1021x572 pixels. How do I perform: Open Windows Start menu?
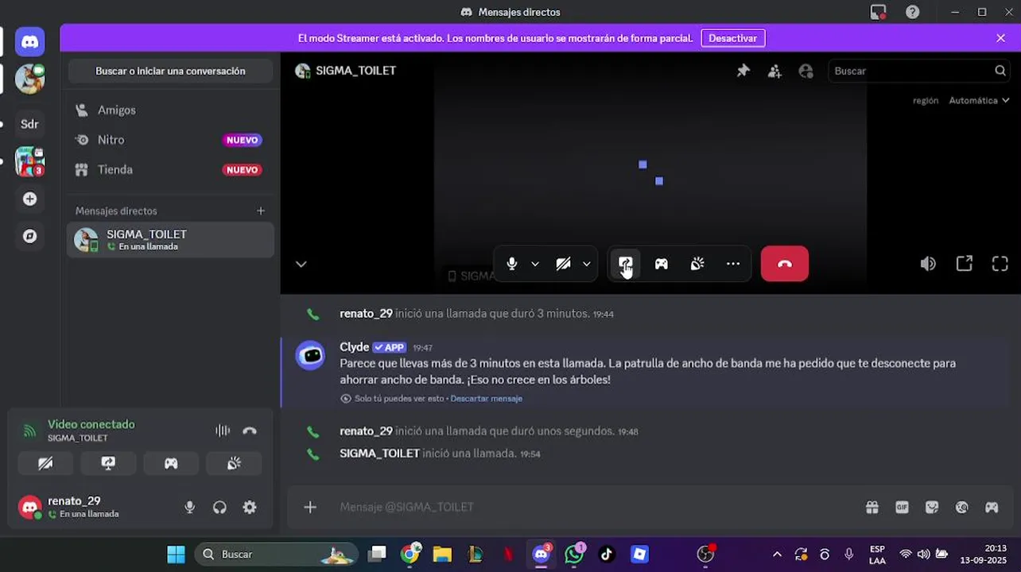[176, 555]
